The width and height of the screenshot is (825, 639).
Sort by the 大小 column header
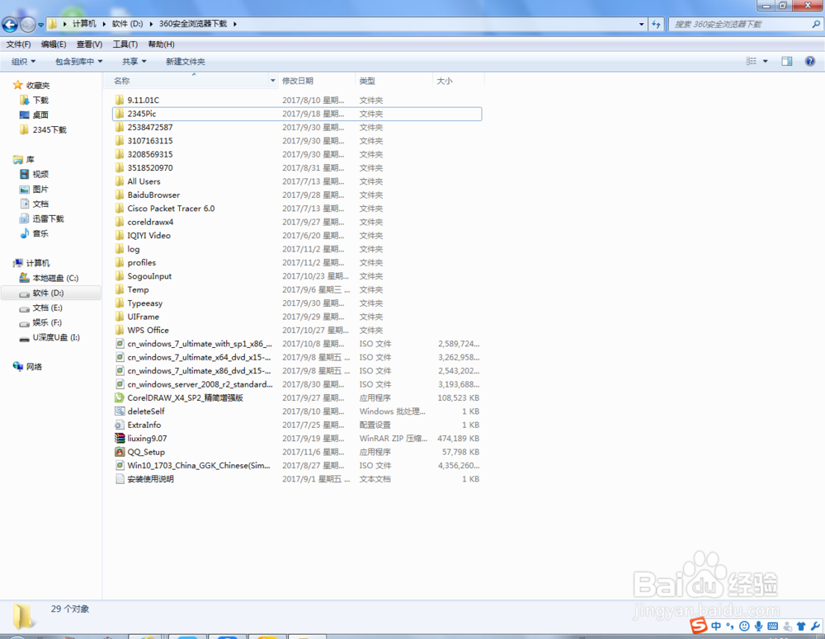click(445, 81)
